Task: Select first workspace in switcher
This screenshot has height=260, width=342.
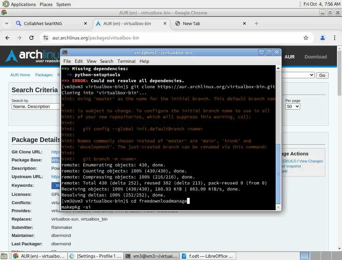Action: coord(305,256)
